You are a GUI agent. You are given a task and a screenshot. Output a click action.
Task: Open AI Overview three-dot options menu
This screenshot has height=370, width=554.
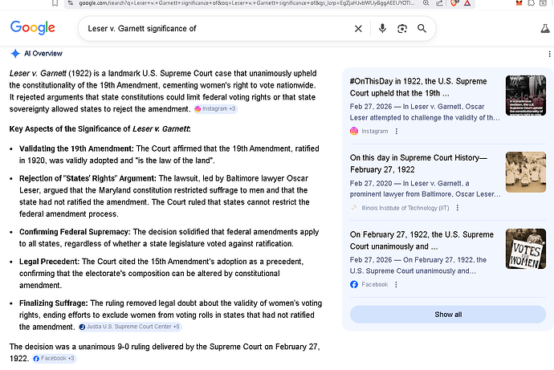point(548,53)
